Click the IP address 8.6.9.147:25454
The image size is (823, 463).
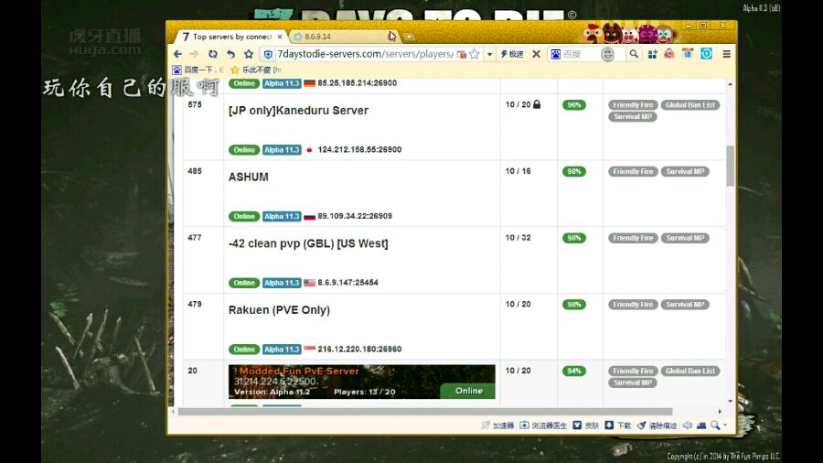(348, 283)
